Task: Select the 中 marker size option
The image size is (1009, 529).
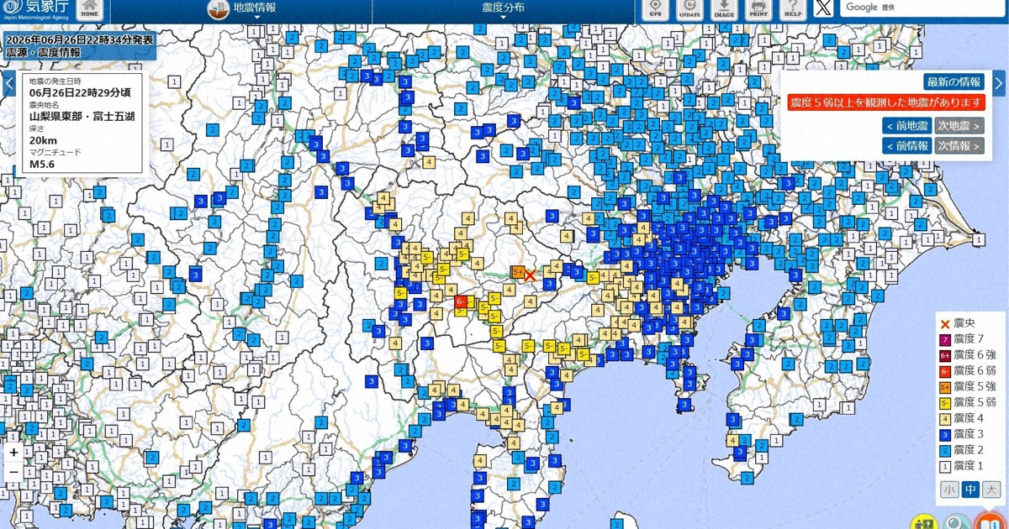Action: click(x=970, y=490)
